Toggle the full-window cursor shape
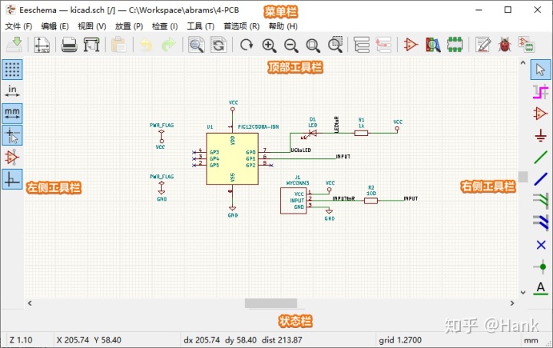Viewport: 553px width, 348px height. 12,135
